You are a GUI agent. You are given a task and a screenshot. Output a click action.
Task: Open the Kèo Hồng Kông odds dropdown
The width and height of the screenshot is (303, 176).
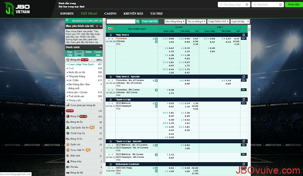pos(175,21)
